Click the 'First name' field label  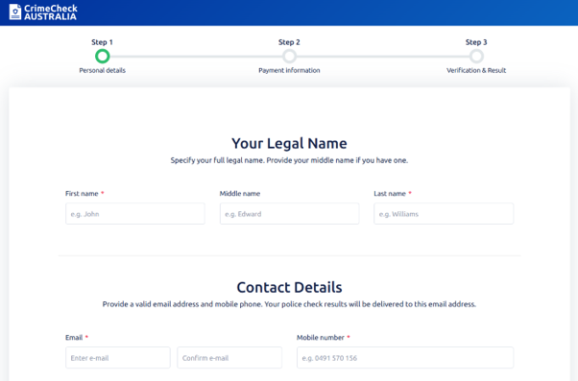click(x=82, y=194)
